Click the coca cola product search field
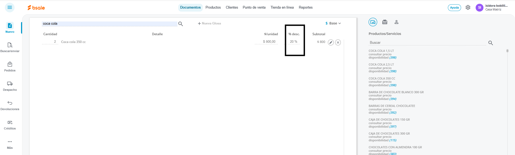This screenshot has height=155, width=515. 109,24
